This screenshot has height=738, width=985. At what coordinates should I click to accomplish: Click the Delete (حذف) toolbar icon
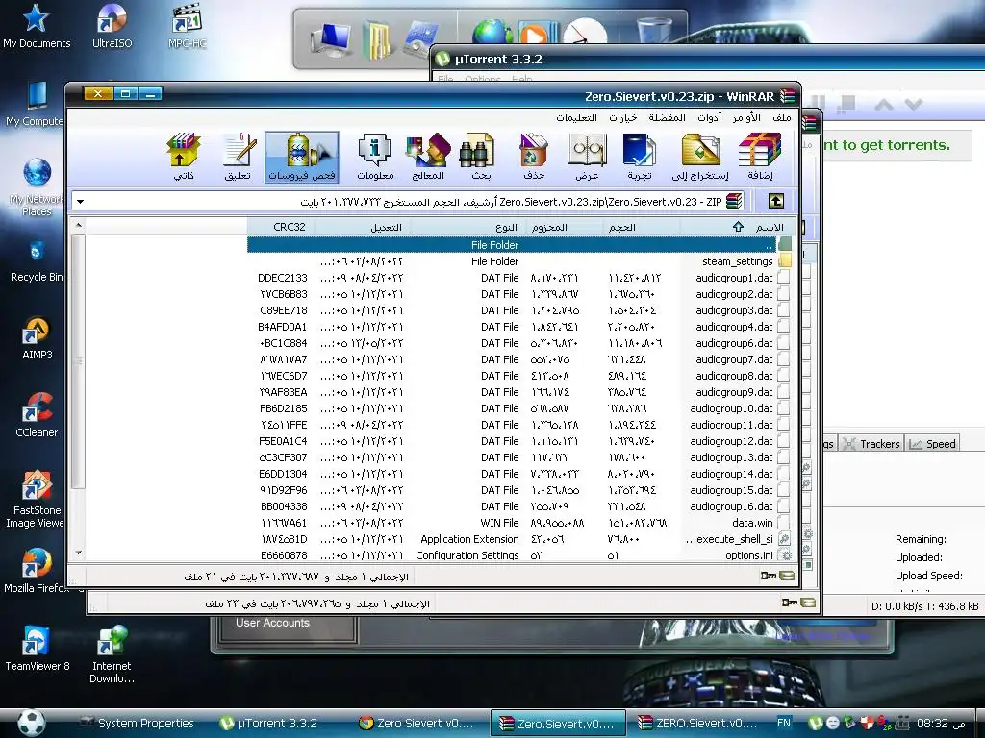(534, 157)
